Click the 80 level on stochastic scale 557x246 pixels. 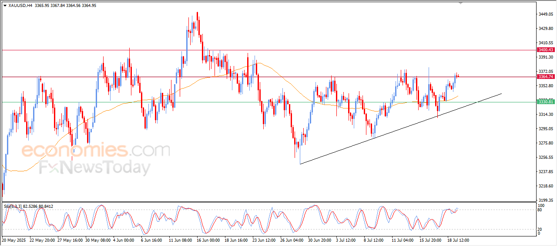[540, 210]
